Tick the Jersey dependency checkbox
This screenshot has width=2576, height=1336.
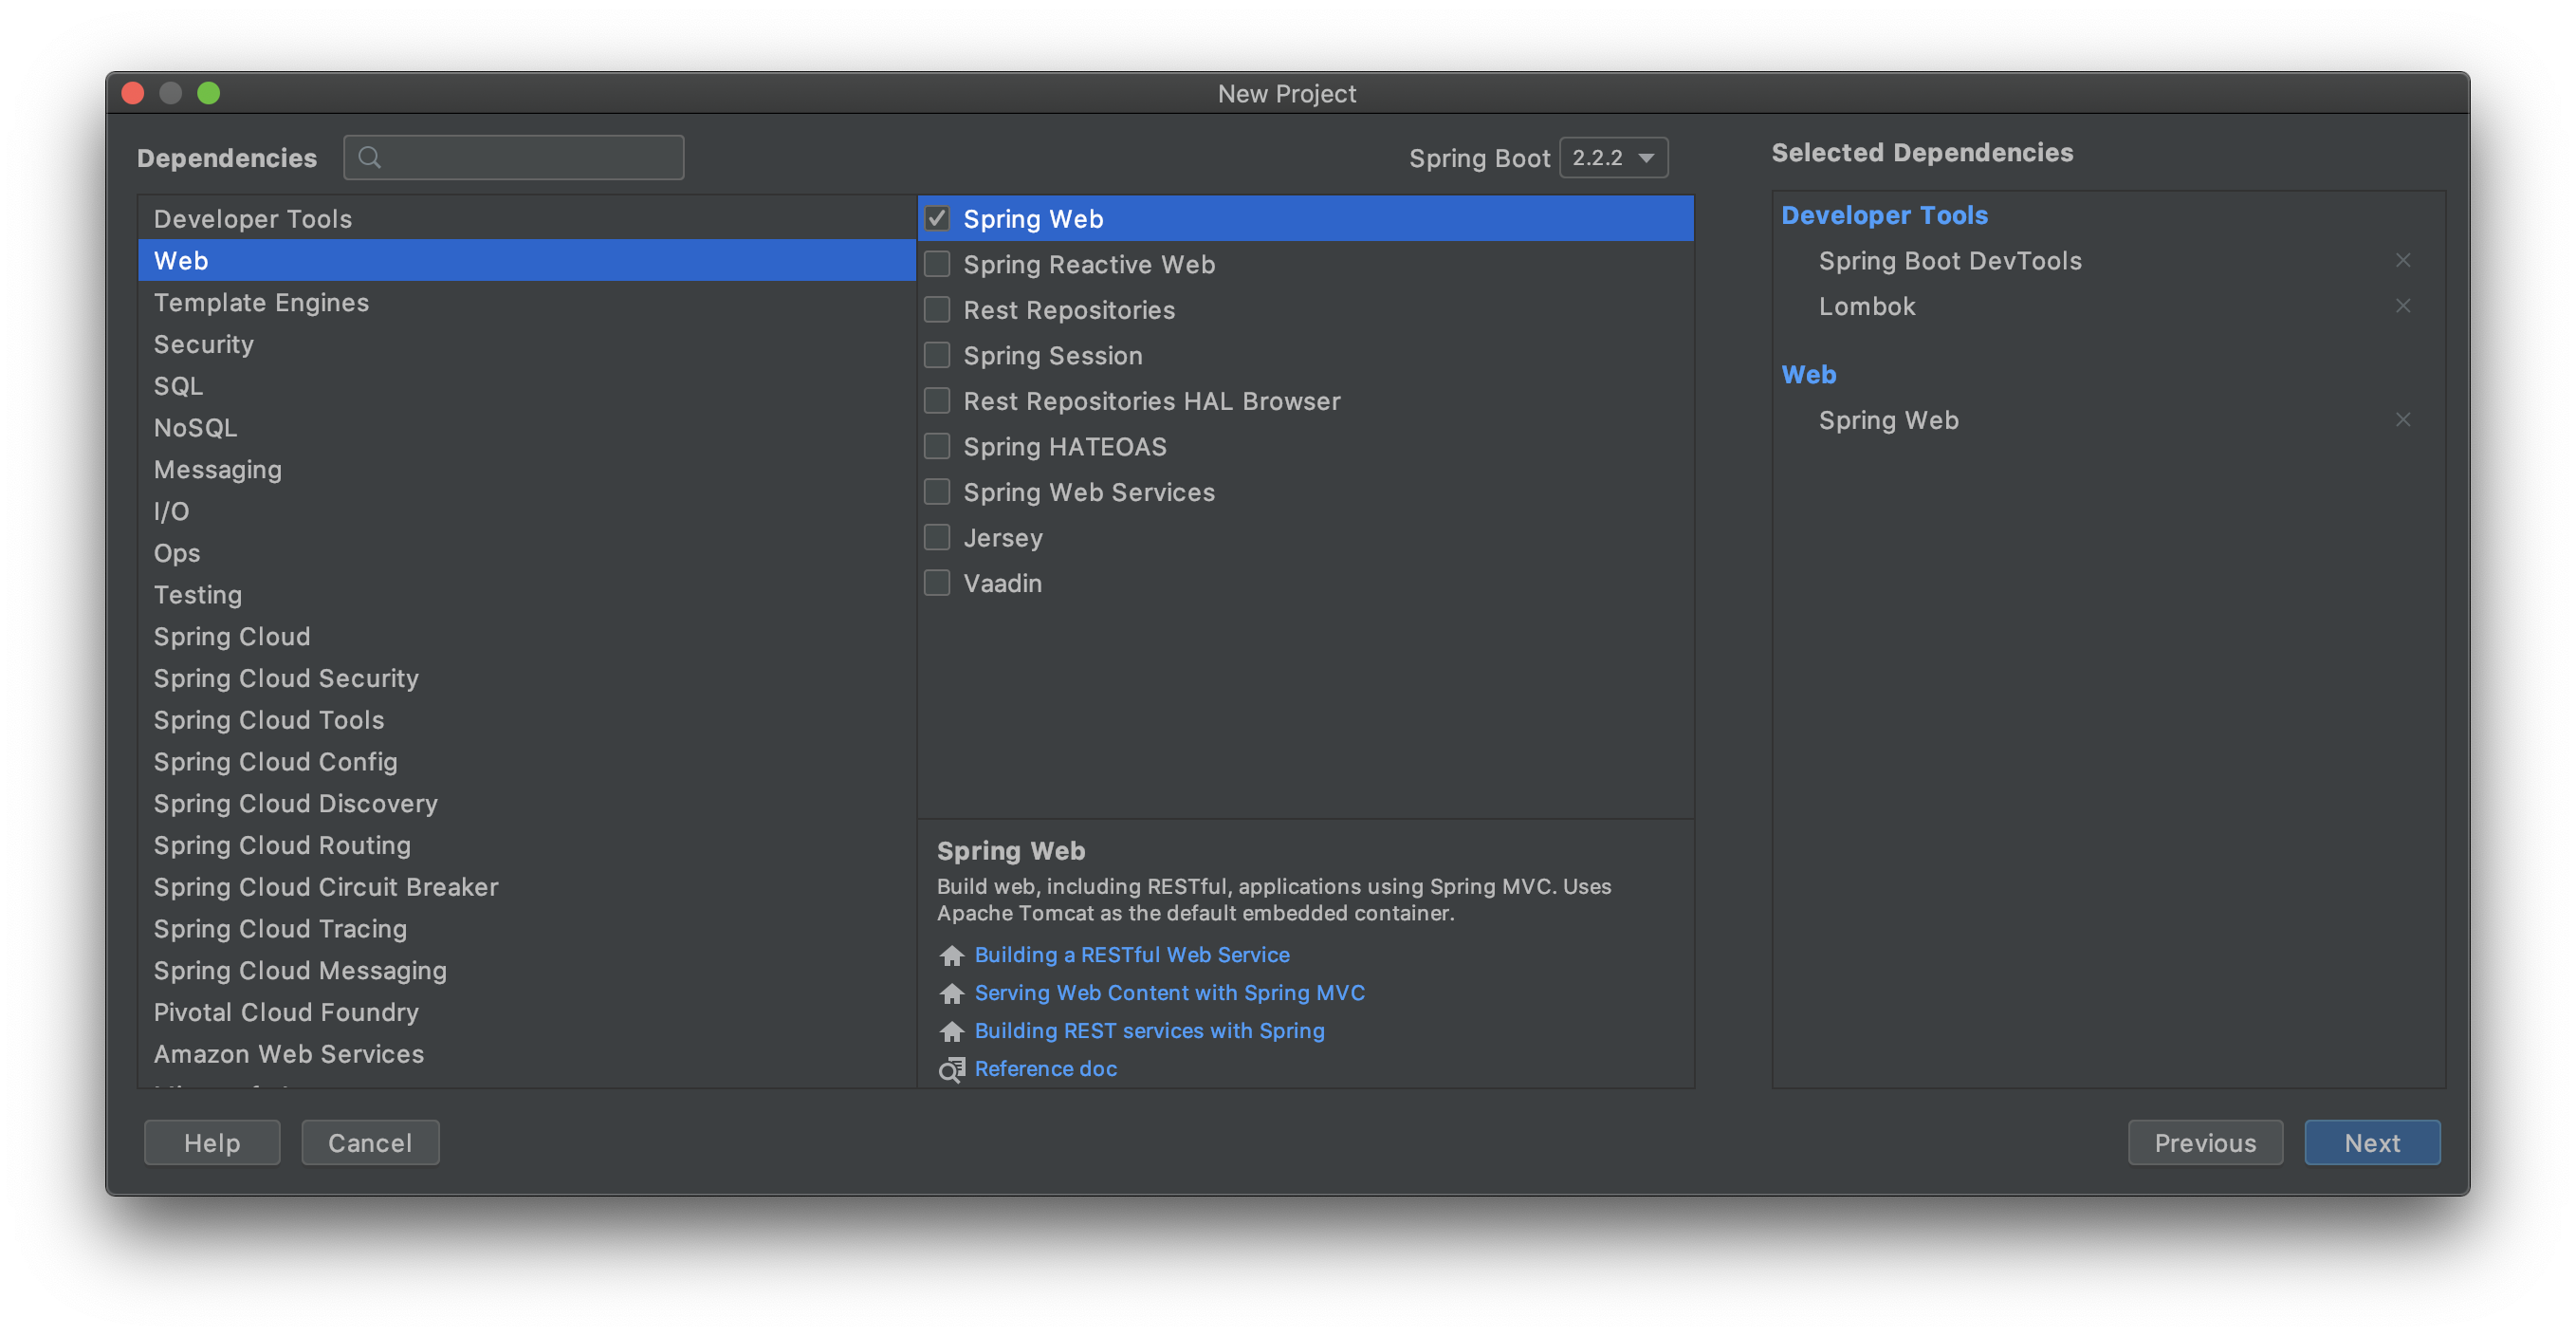937,537
